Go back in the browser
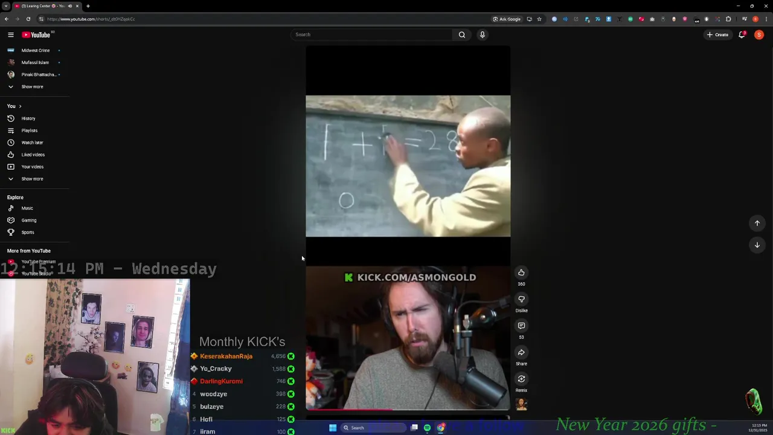Image resolution: width=773 pixels, height=435 pixels. click(x=6, y=19)
